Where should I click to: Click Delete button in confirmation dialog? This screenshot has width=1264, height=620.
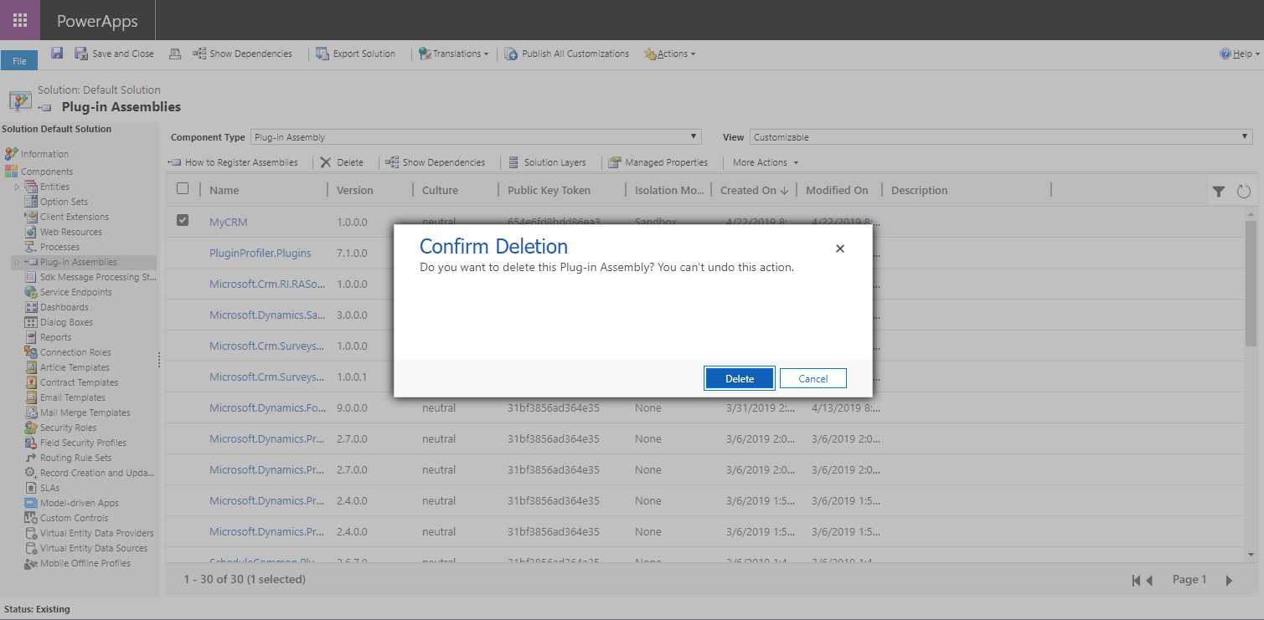(x=740, y=378)
